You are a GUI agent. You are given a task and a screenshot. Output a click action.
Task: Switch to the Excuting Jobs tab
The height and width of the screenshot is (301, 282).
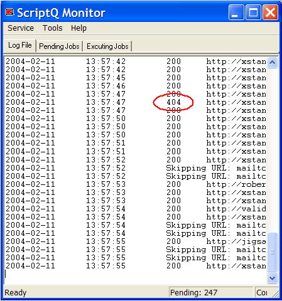click(107, 46)
